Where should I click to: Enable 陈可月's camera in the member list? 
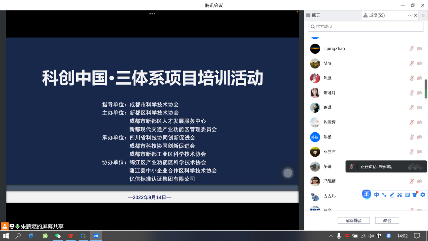coord(420,93)
